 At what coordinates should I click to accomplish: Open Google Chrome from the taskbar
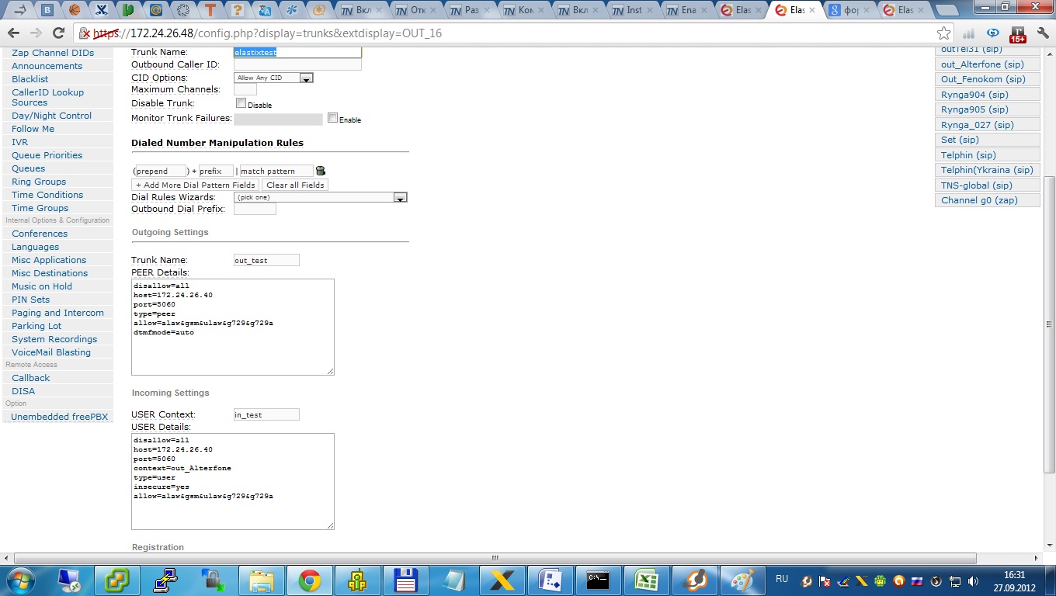click(310, 580)
